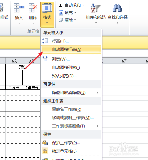Select column header AF
The image size is (148, 160).
[124, 61]
